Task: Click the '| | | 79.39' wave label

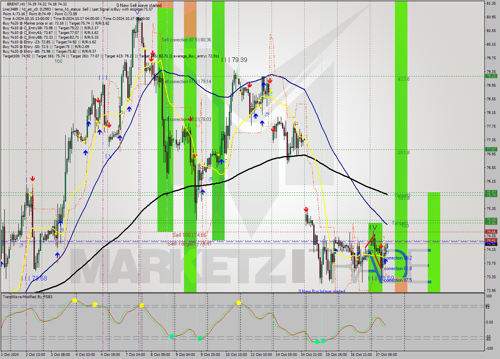Action: click(234, 60)
